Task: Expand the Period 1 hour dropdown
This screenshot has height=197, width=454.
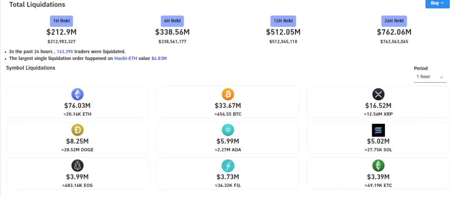Action: click(x=430, y=77)
